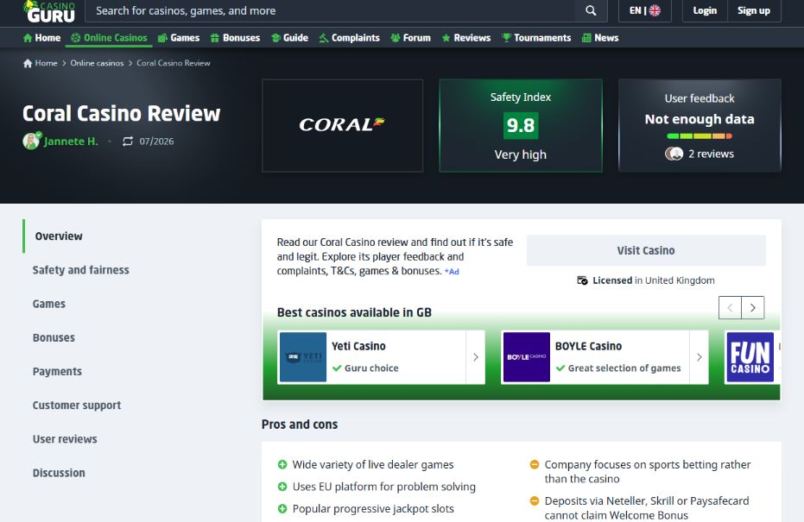Screen dimensions: 804x522
Task: Open the Fun Casino logo thumbnail
Action: [750, 357]
